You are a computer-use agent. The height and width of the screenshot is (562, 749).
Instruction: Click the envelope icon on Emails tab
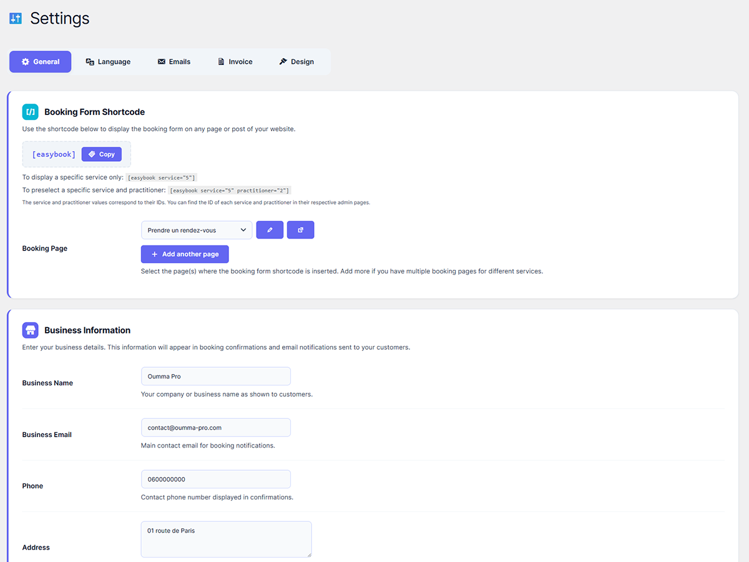coord(162,62)
